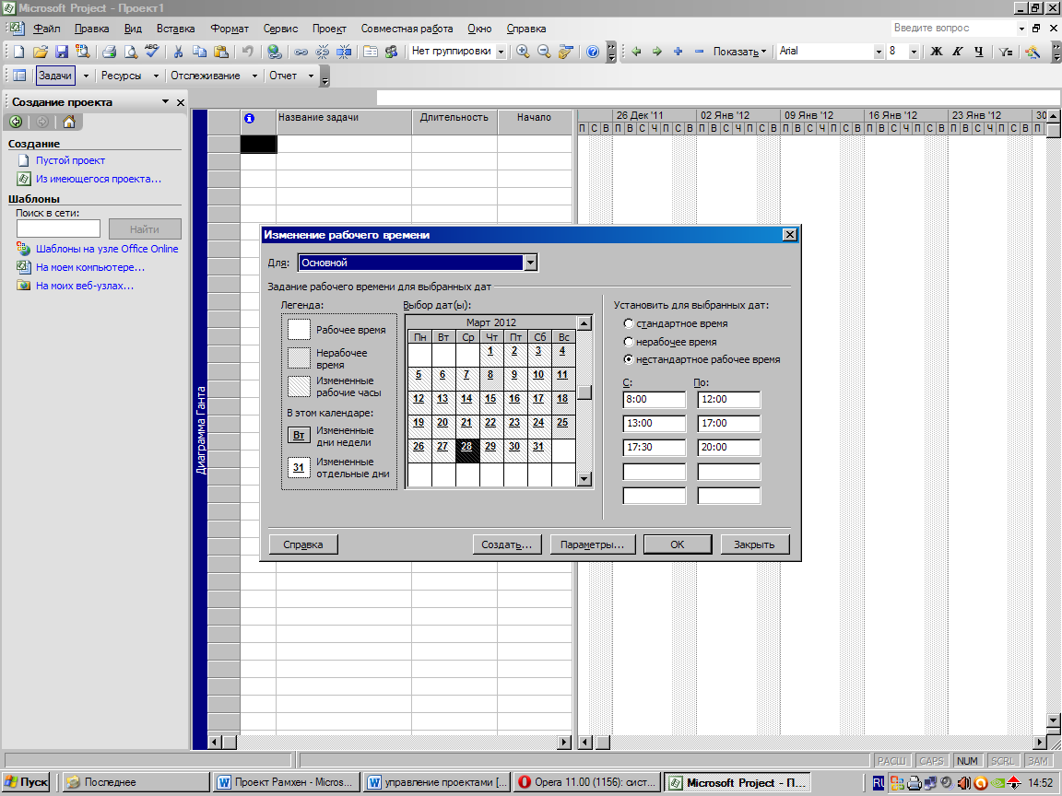Click the Unlink Tasks icon
The image size is (1062, 796).
[x=323, y=52]
